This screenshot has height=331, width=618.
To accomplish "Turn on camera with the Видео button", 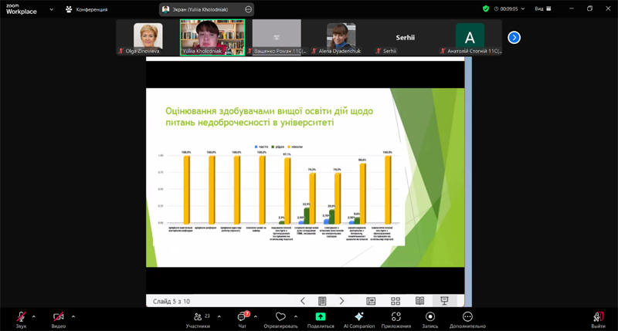I will [59, 317].
